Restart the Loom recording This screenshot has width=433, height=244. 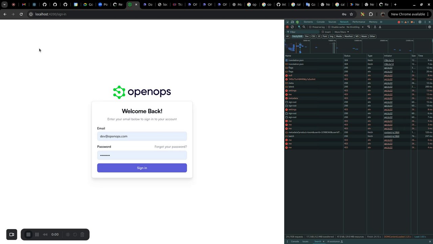click(75, 235)
